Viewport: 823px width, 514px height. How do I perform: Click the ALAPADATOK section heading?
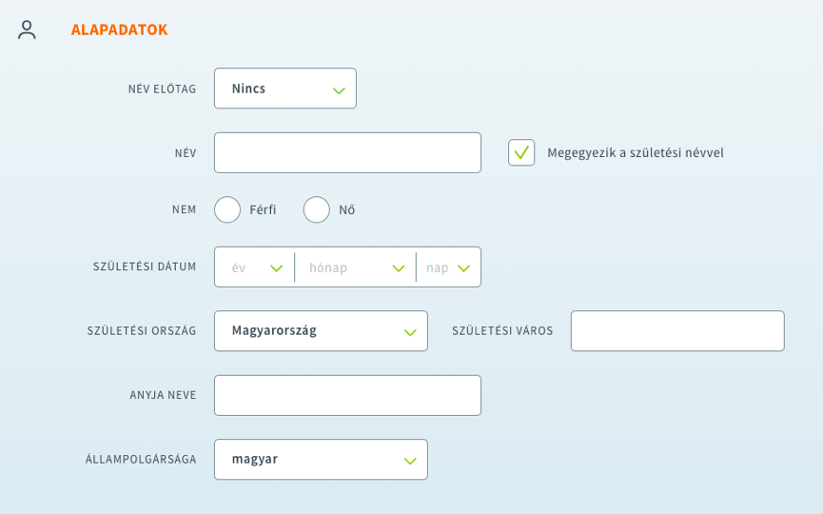[119, 30]
